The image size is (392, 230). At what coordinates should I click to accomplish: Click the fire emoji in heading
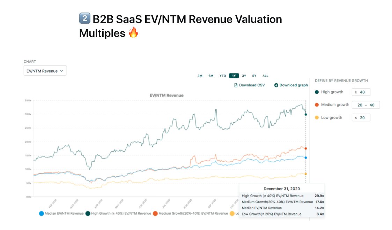pyautogui.click(x=133, y=32)
